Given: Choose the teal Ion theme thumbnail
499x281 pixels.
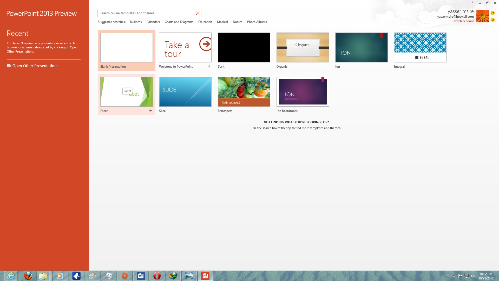Looking at the screenshot, I should tap(362, 48).
